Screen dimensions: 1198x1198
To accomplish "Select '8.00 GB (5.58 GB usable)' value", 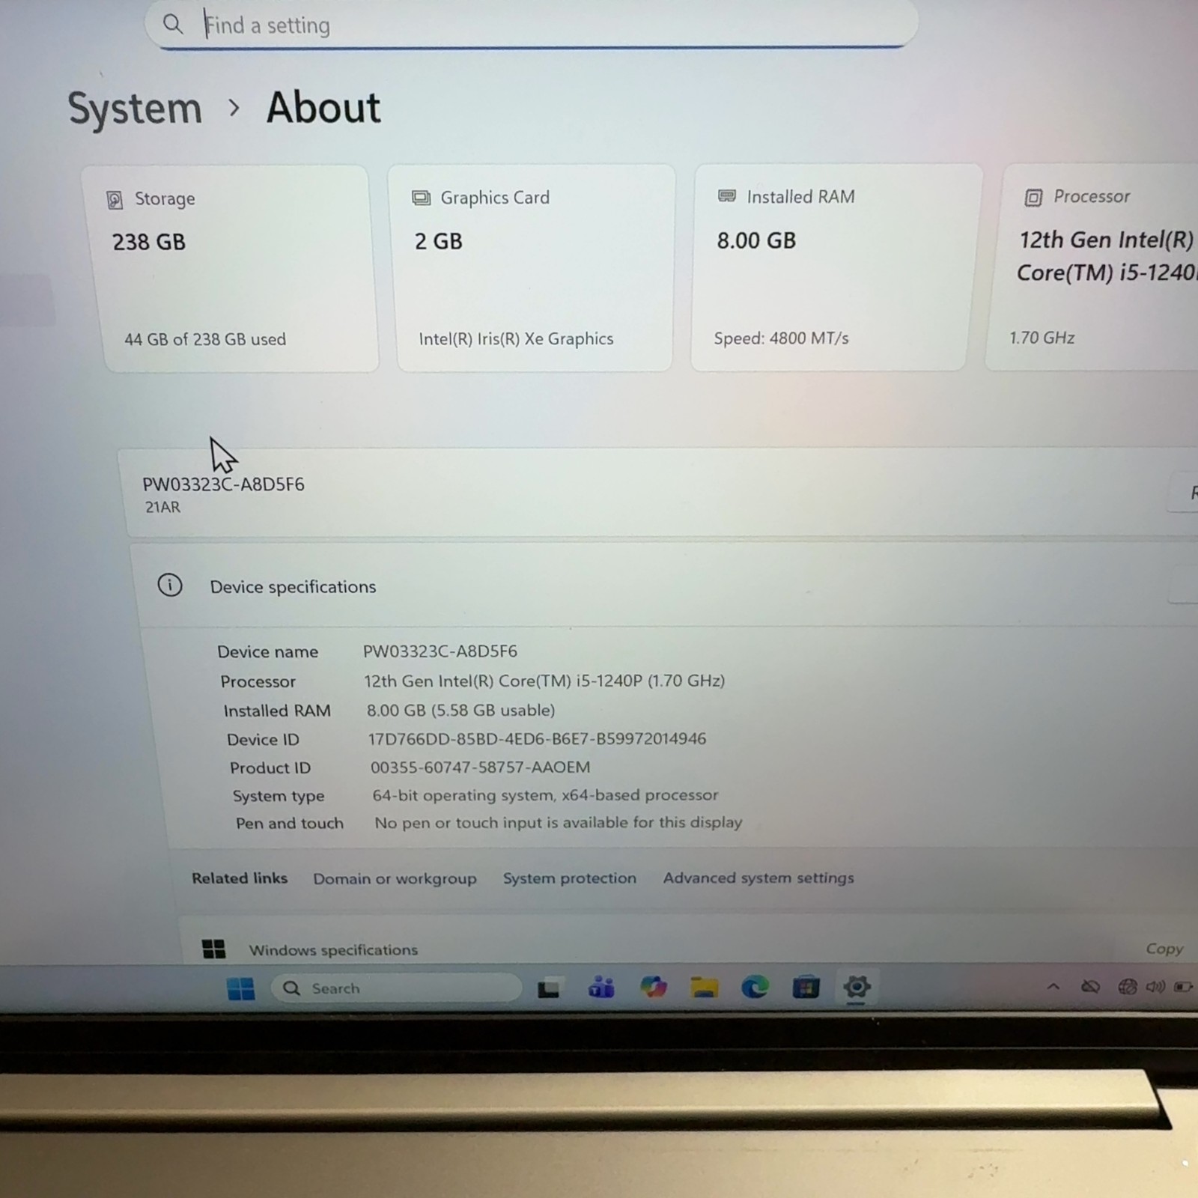I will (460, 710).
